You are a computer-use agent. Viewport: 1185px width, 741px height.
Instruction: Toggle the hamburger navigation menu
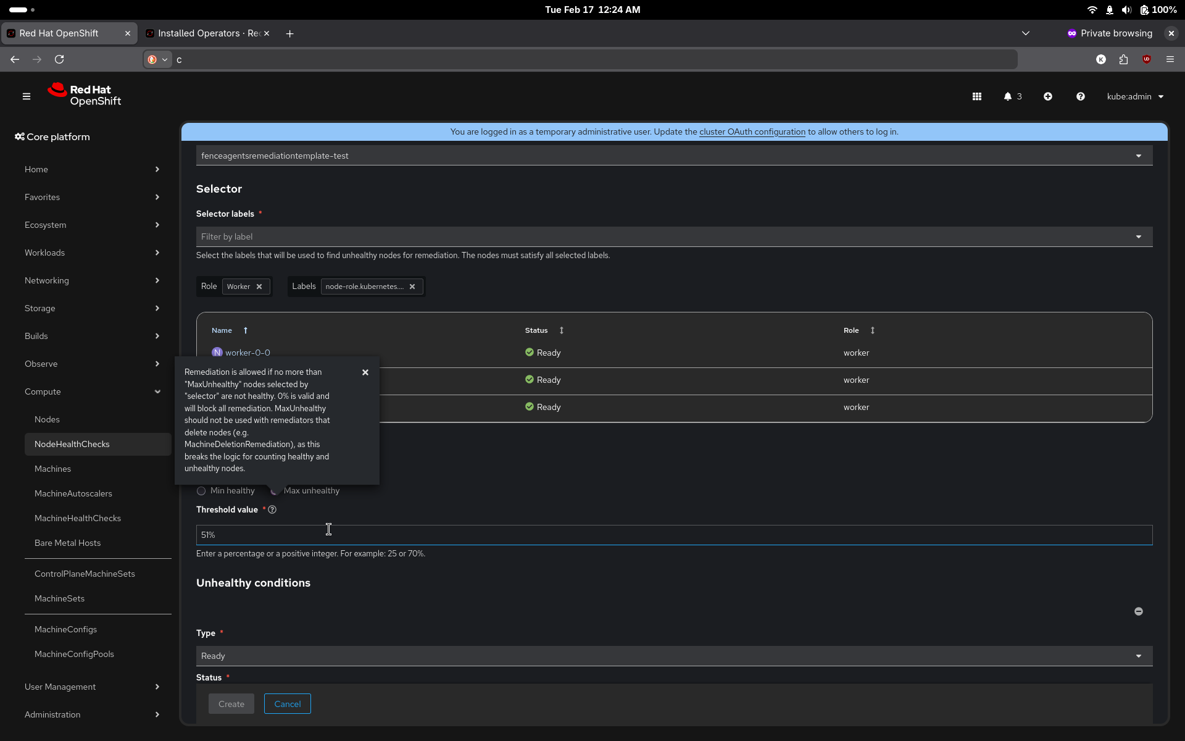[x=27, y=96]
